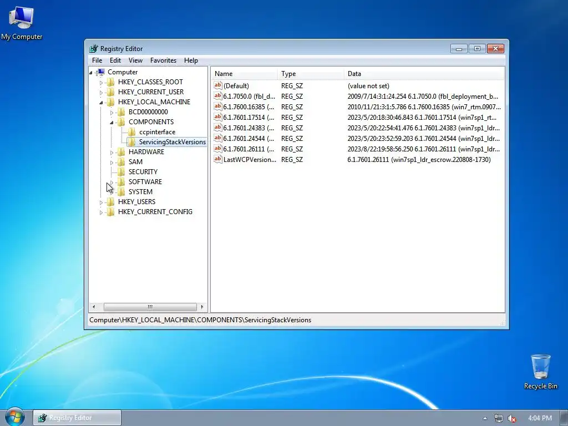Open the Windows Start orb

(x=14, y=417)
